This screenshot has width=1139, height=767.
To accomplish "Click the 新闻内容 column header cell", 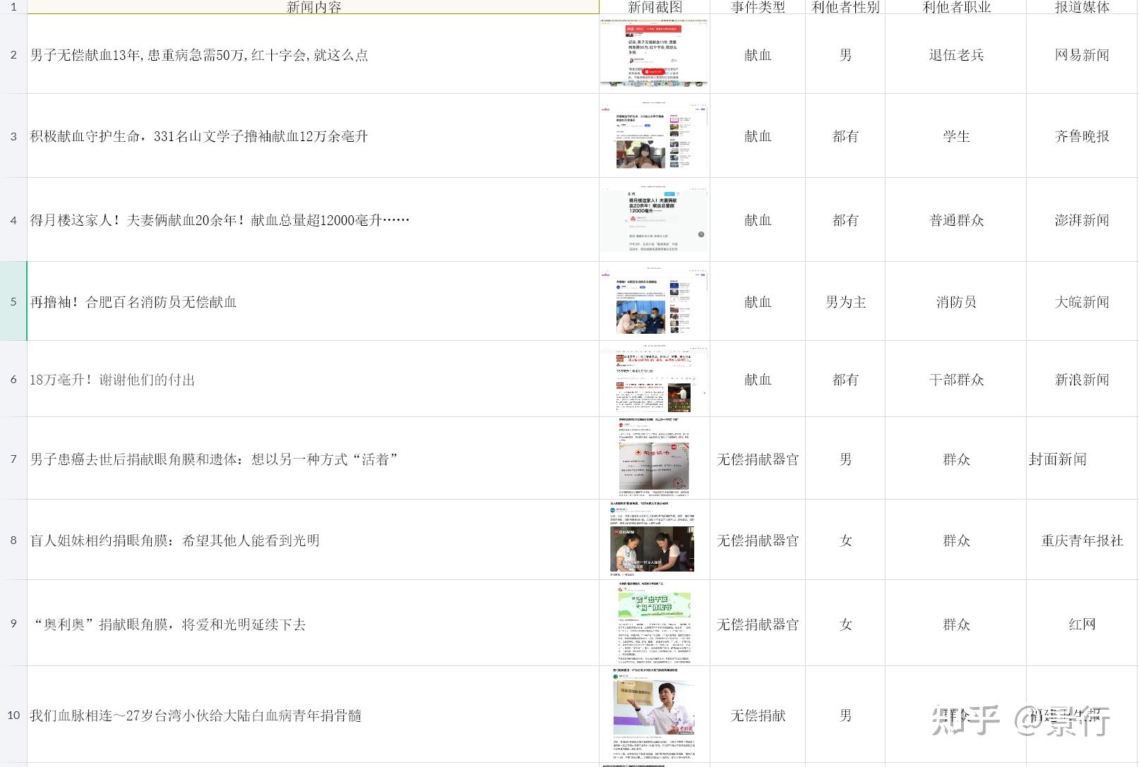I will pos(313,7).
